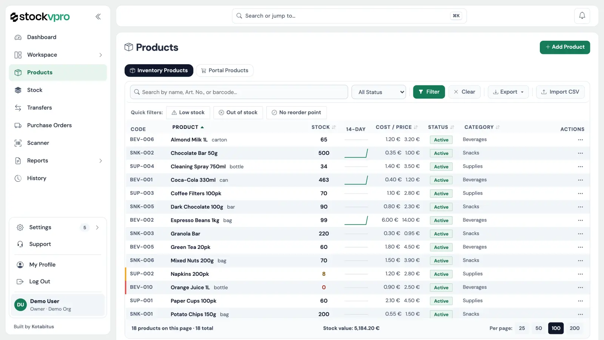Sort by Cost / Price column
604x340 pixels.
pyautogui.click(x=397, y=127)
